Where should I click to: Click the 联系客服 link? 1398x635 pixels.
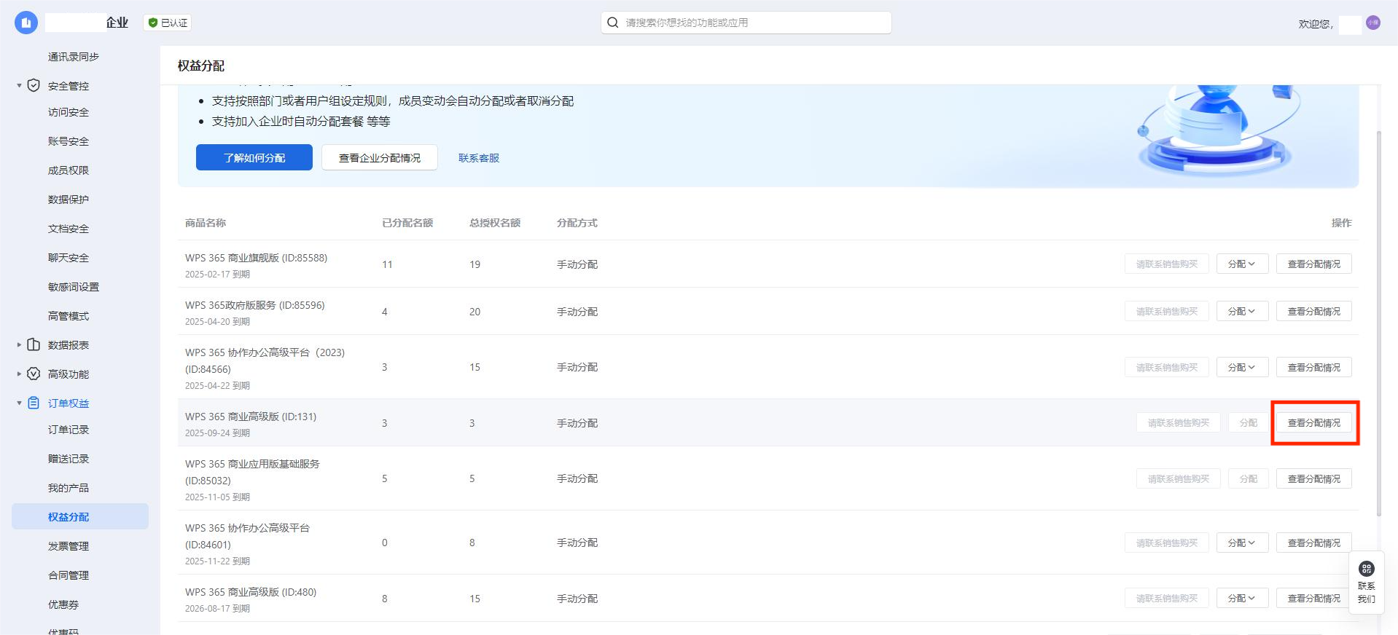[x=478, y=158]
